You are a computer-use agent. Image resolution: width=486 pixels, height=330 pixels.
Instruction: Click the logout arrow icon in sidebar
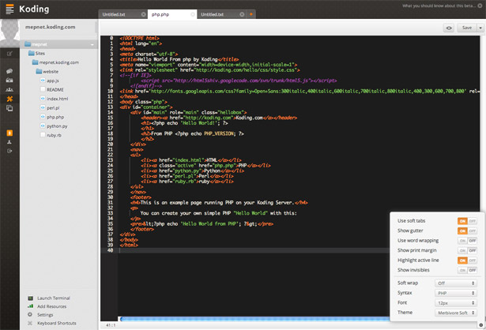[x=9, y=151]
